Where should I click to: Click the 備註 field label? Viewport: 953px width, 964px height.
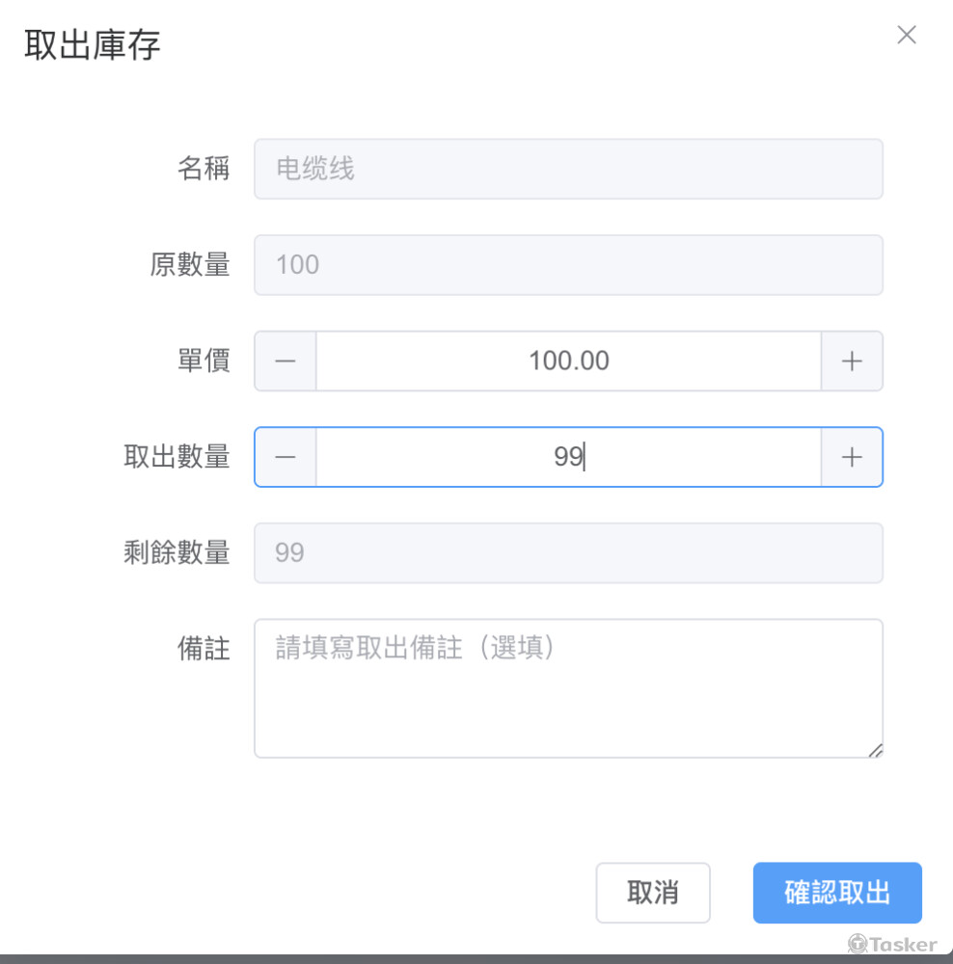pos(204,649)
